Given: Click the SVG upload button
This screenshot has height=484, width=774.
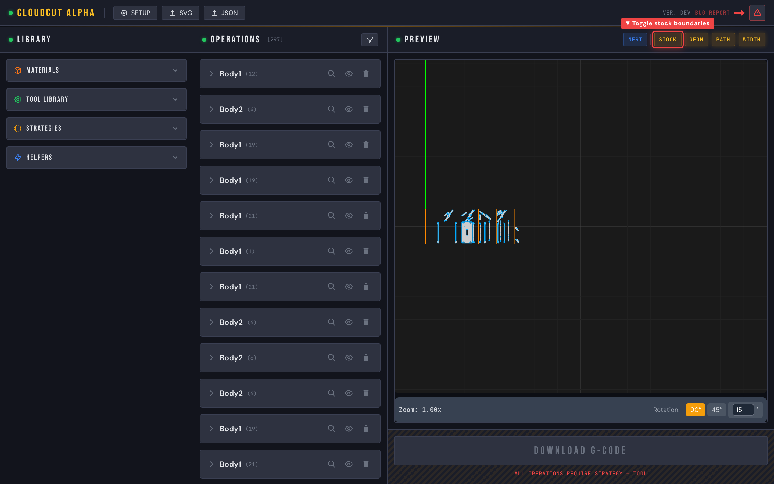Looking at the screenshot, I should pos(180,13).
